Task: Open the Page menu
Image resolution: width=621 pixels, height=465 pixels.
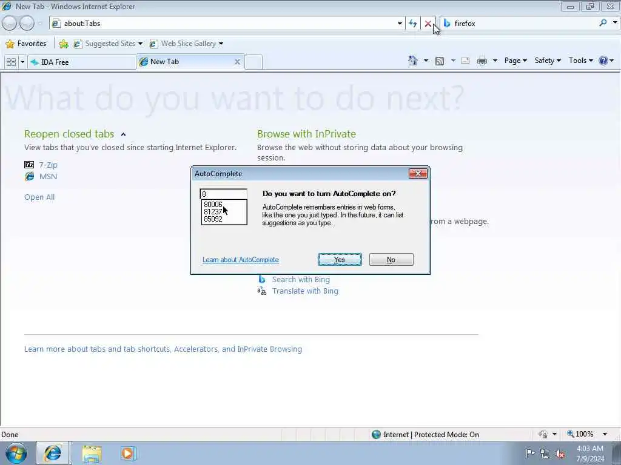Action: click(515, 61)
